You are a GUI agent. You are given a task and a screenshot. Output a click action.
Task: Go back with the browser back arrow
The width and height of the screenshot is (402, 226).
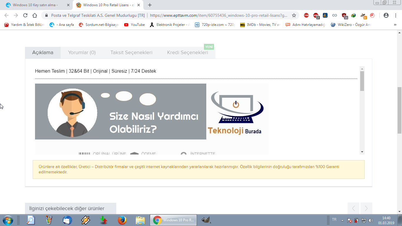[x=6, y=15]
